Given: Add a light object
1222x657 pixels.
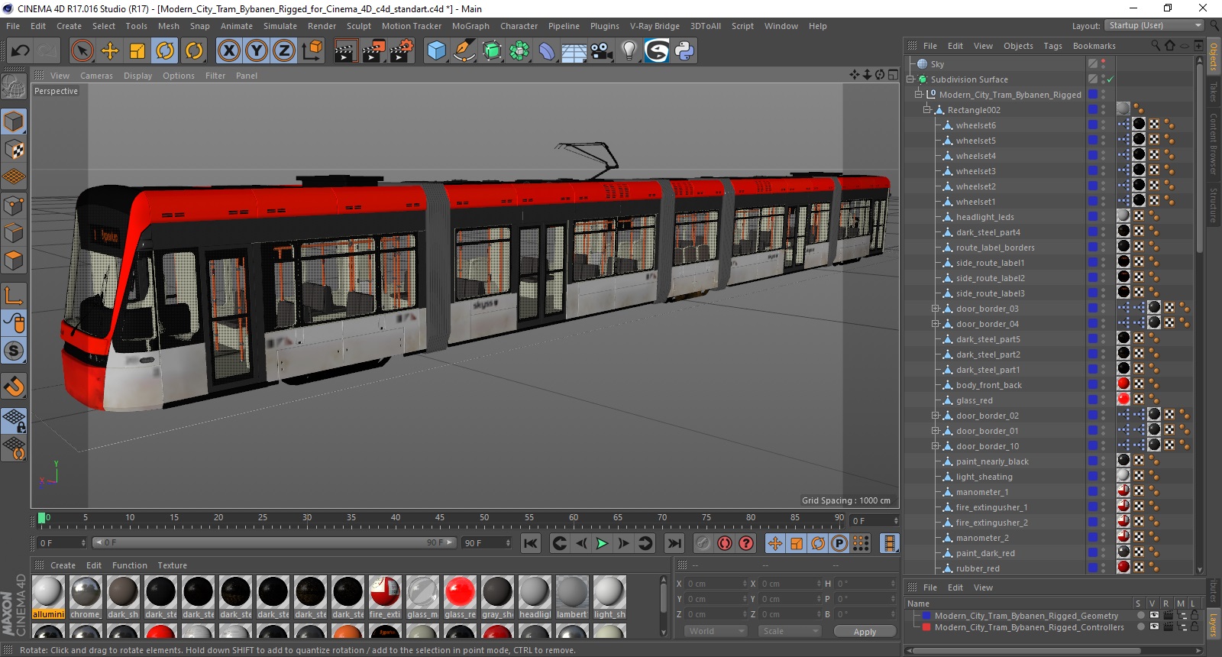Looking at the screenshot, I should (629, 51).
